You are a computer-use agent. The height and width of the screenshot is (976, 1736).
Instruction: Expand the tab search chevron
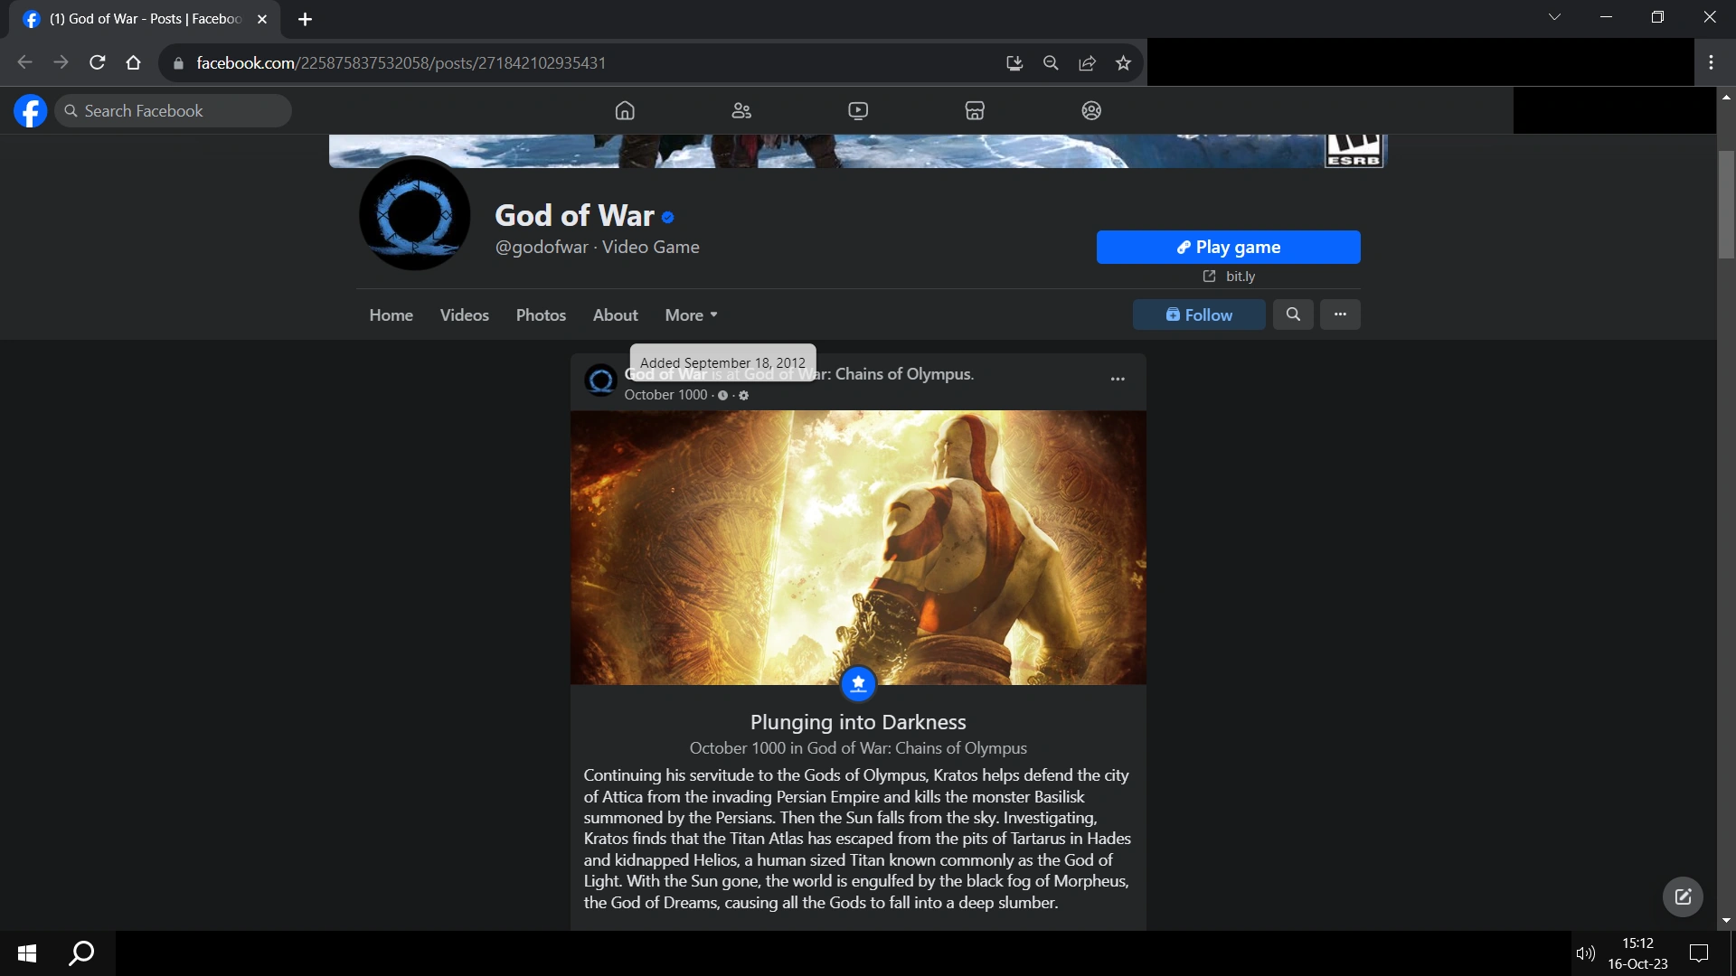pos(1554,17)
